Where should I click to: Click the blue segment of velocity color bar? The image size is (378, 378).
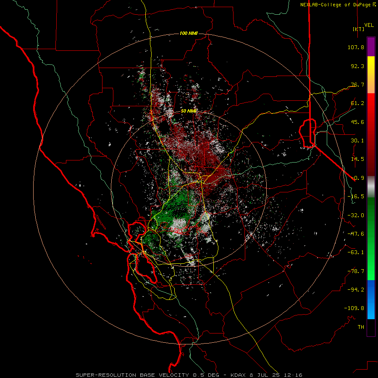[x=371, y=299]
